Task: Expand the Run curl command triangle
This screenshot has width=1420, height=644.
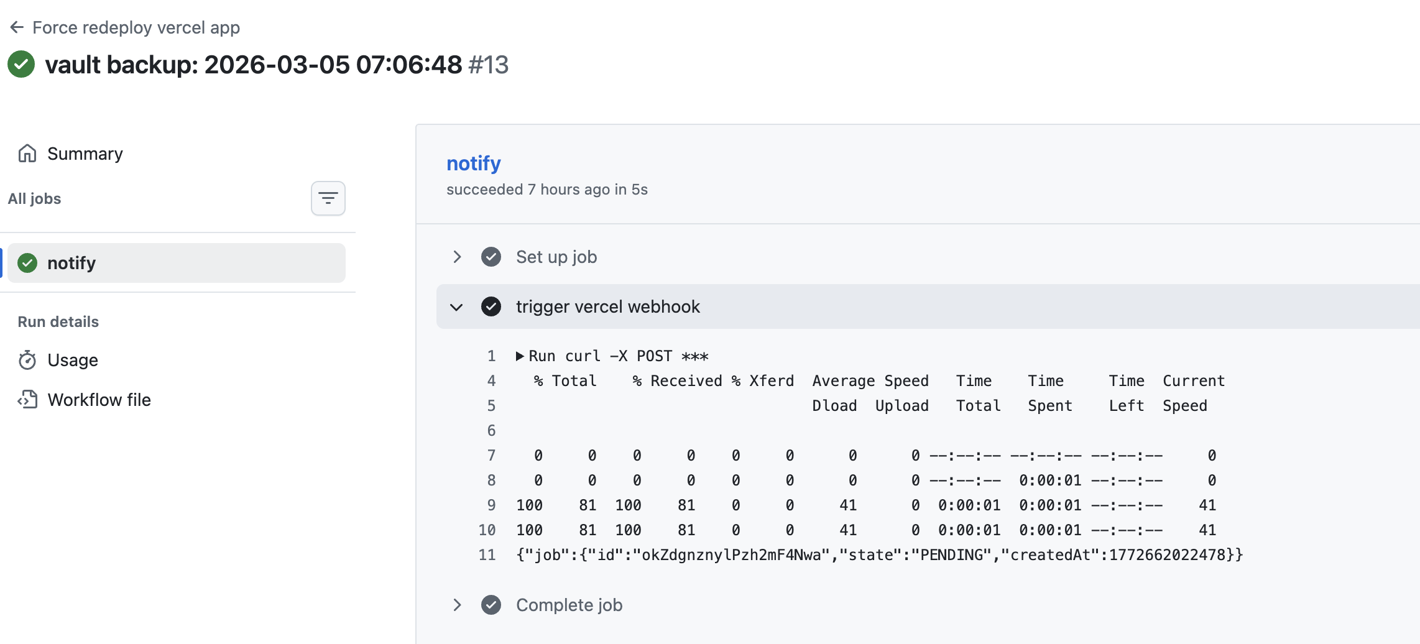Action: click(520, 356)
